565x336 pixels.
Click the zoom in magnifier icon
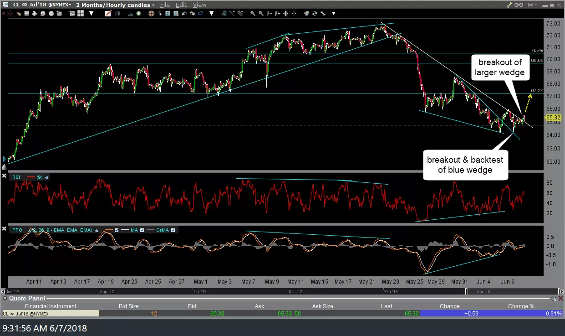coord(253,14)
